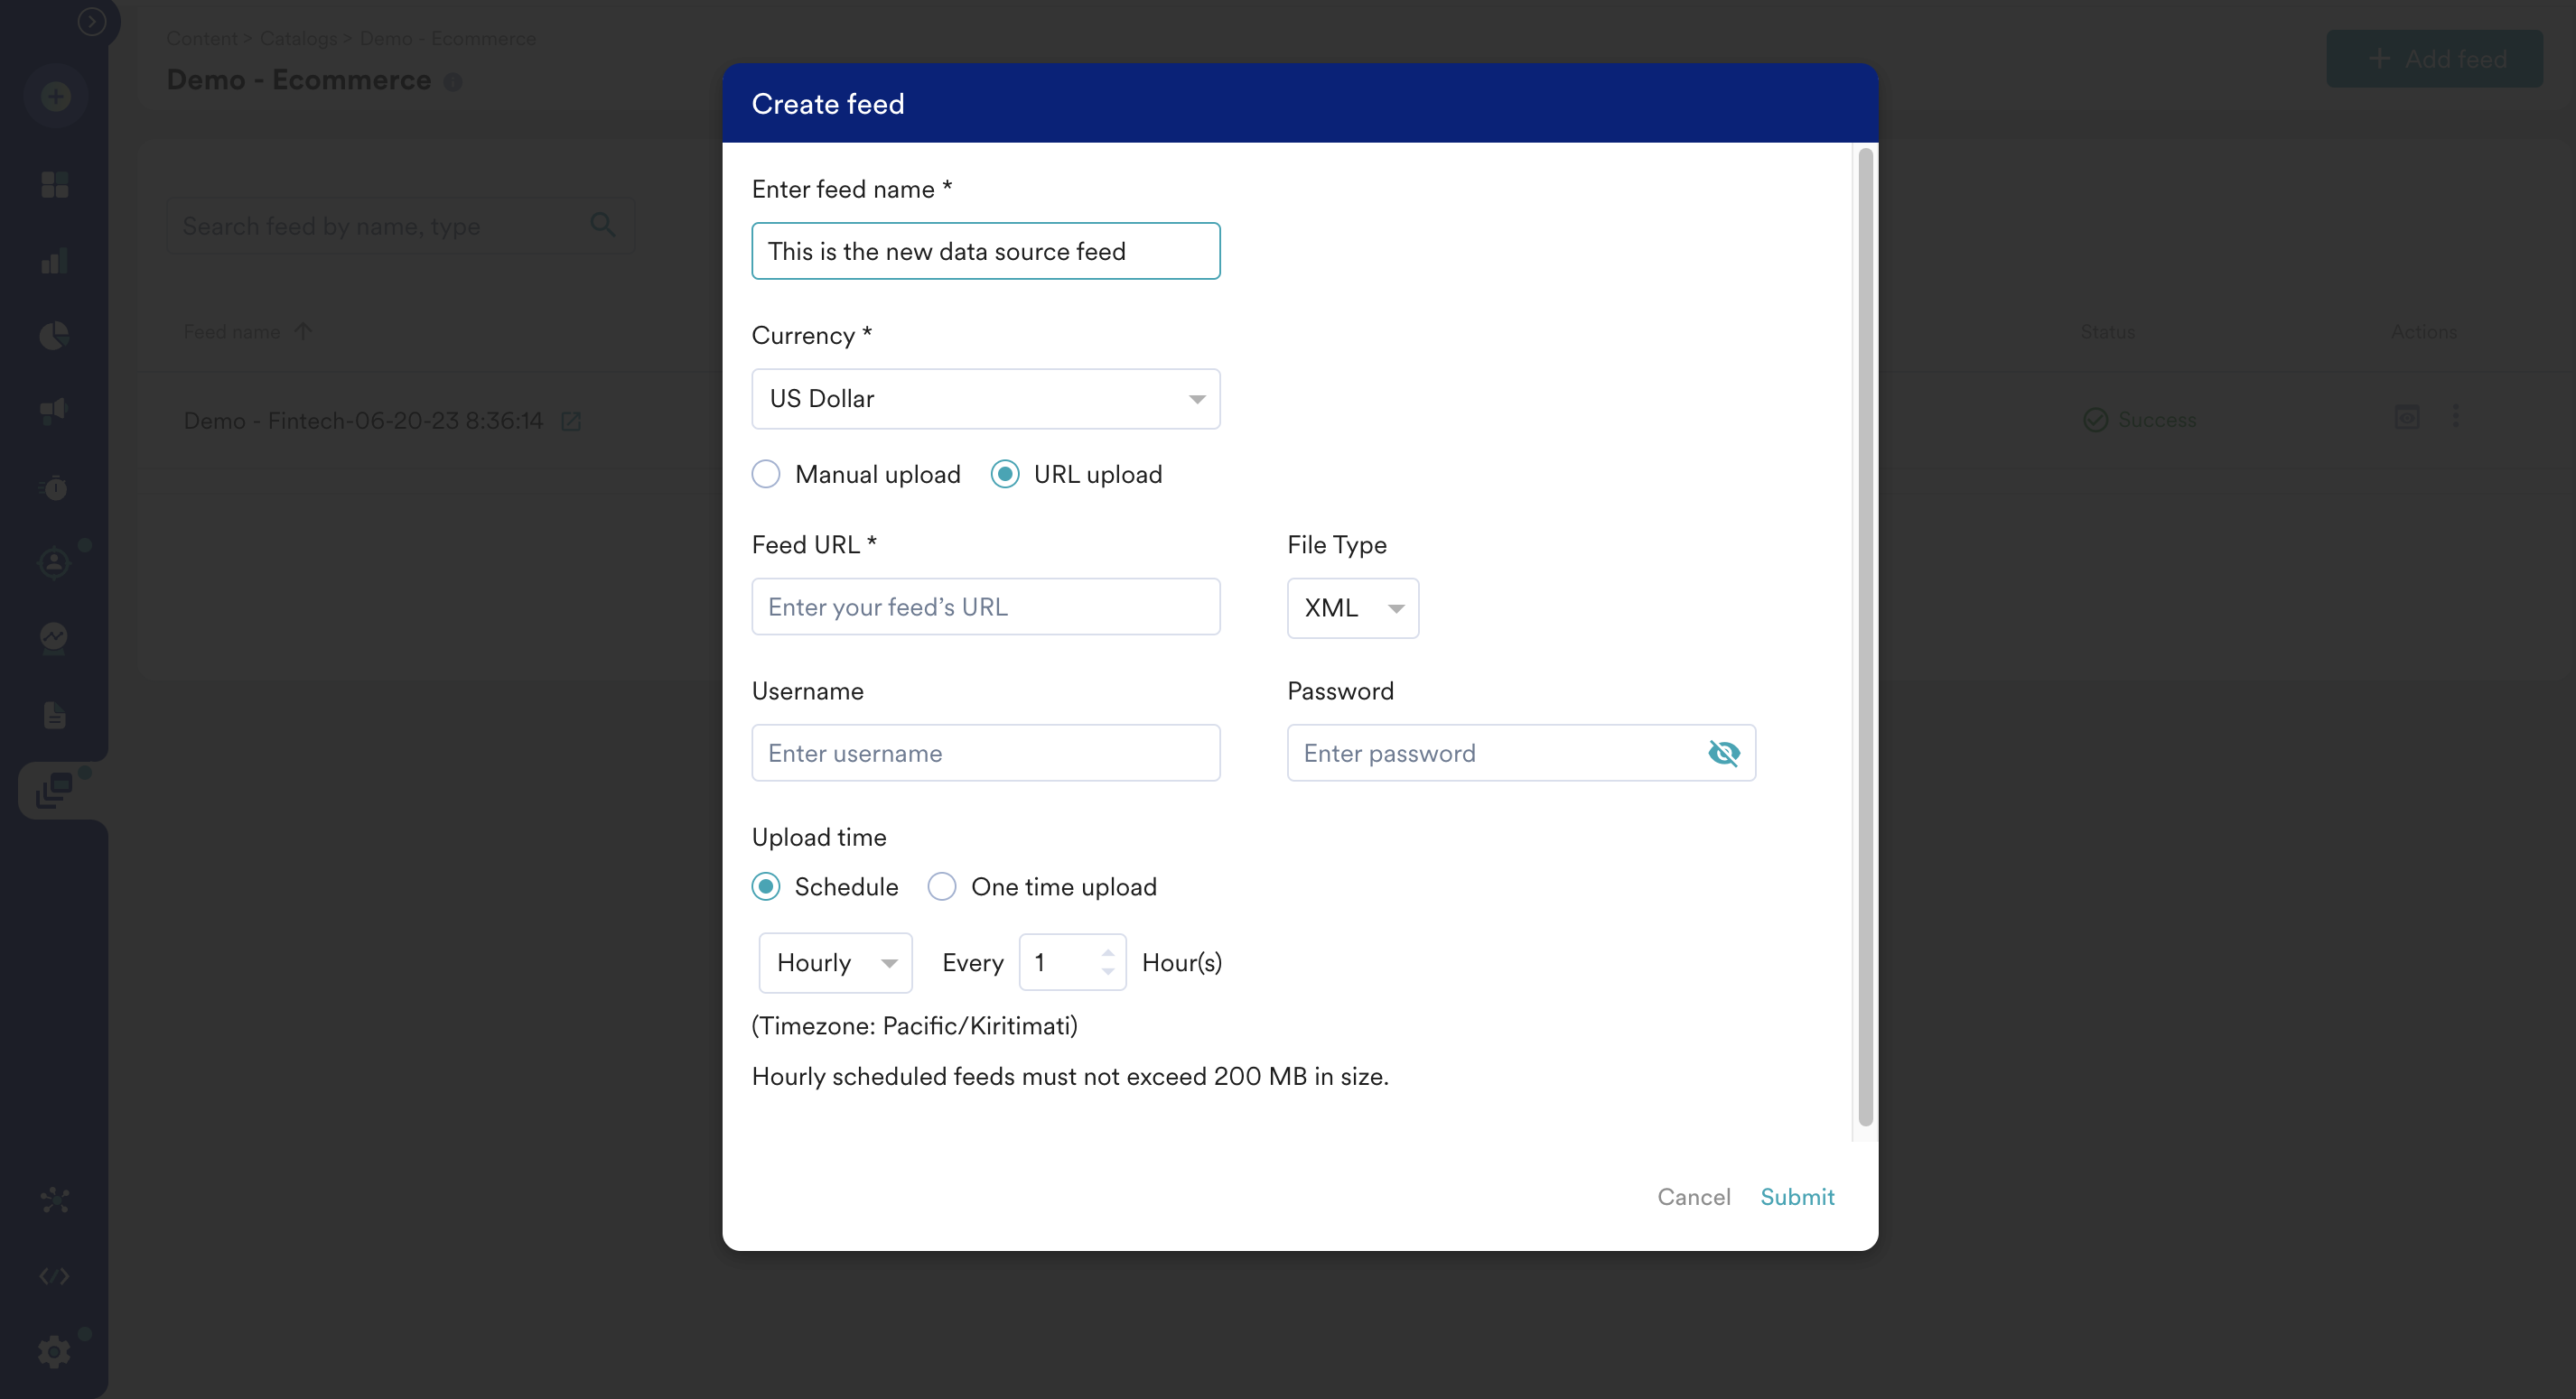Choose One time upload option
Viewport: 2576px width, 1399px height.
pos(942,886)
